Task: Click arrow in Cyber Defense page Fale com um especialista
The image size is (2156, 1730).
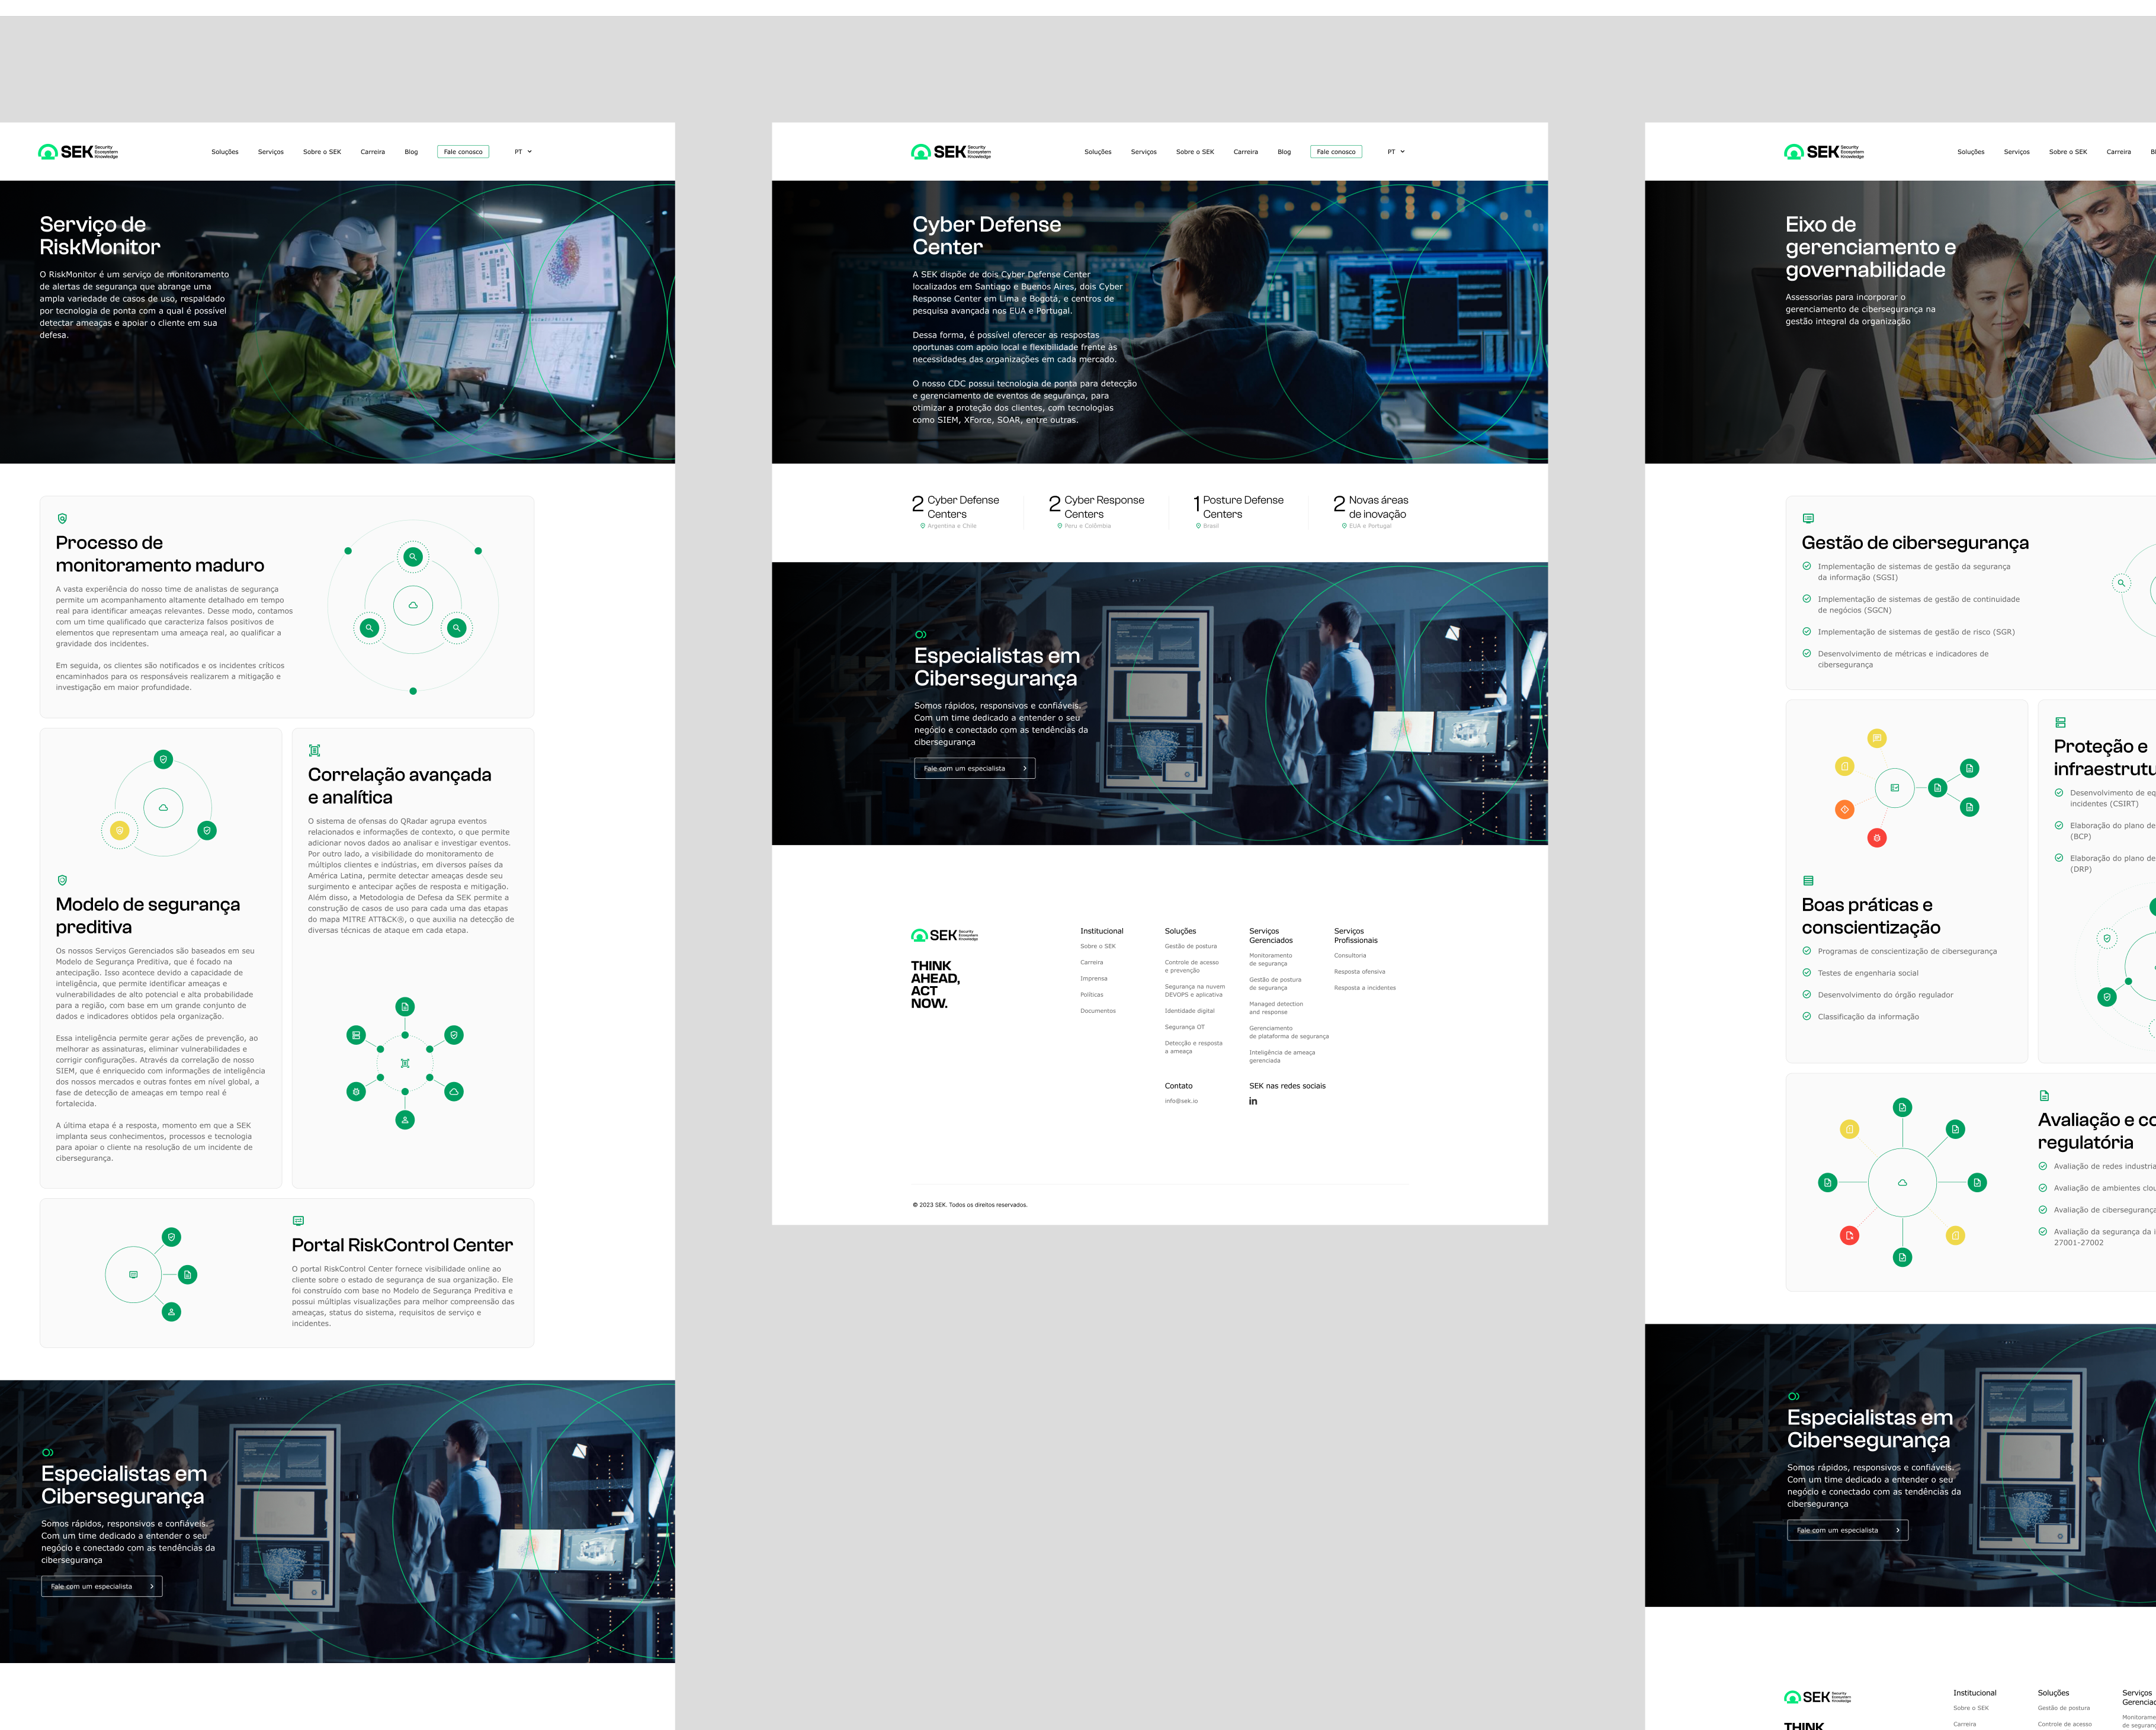Action: pyautogui.click(x=1025, y=768)
